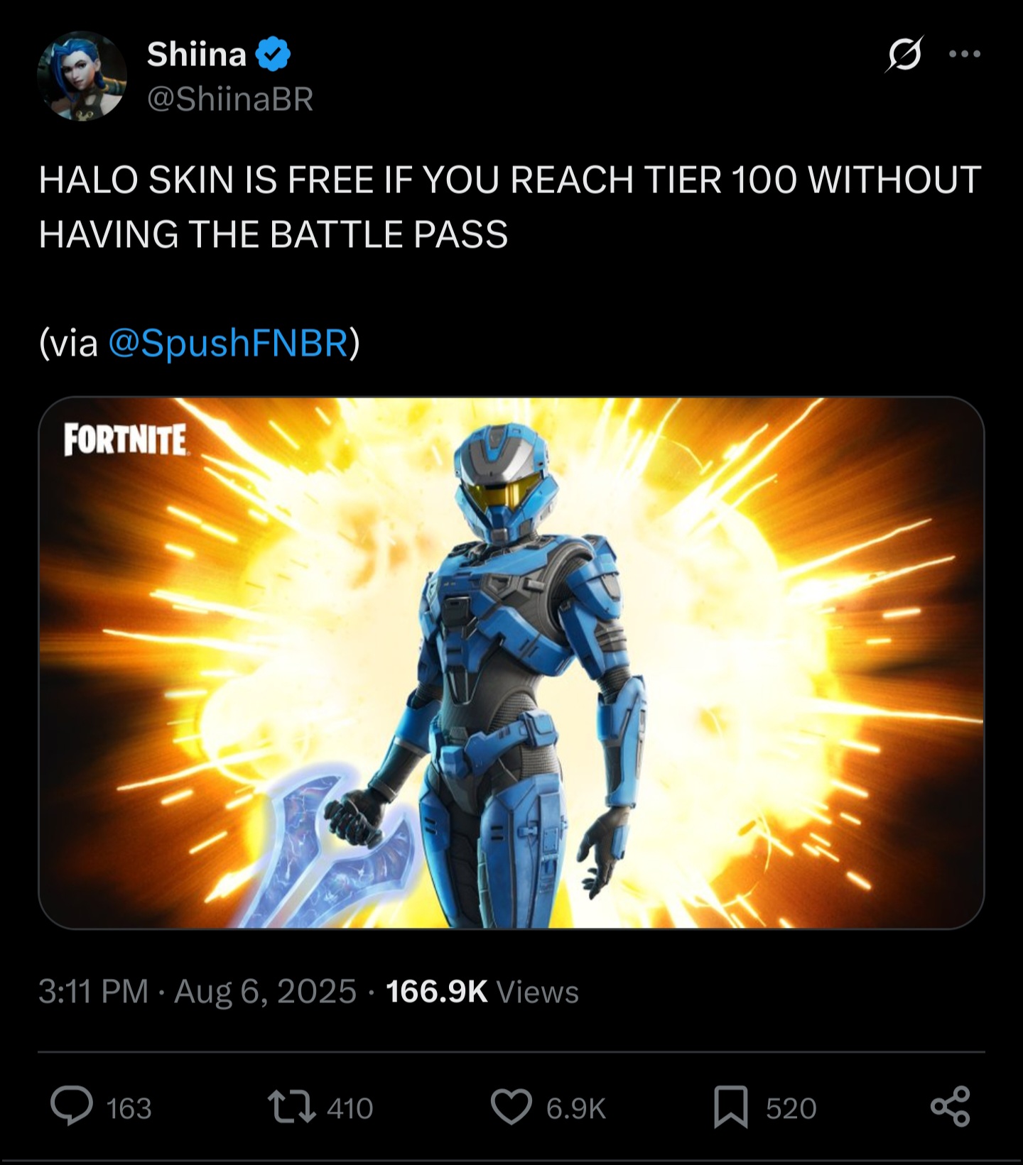
Task: Click the blue verified badge
Action: click(x=273, y=55)
